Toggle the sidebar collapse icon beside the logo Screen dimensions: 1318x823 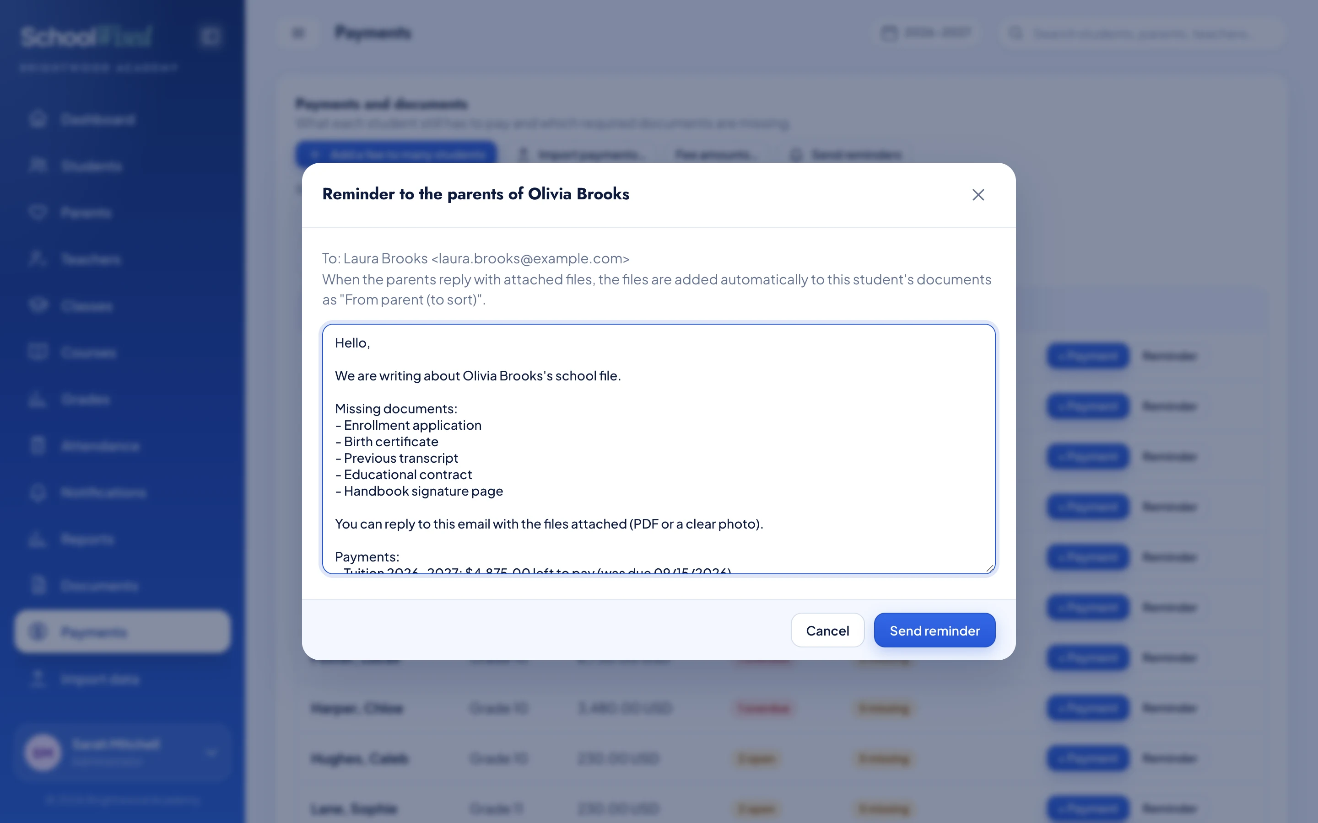(x=210, y=37)
